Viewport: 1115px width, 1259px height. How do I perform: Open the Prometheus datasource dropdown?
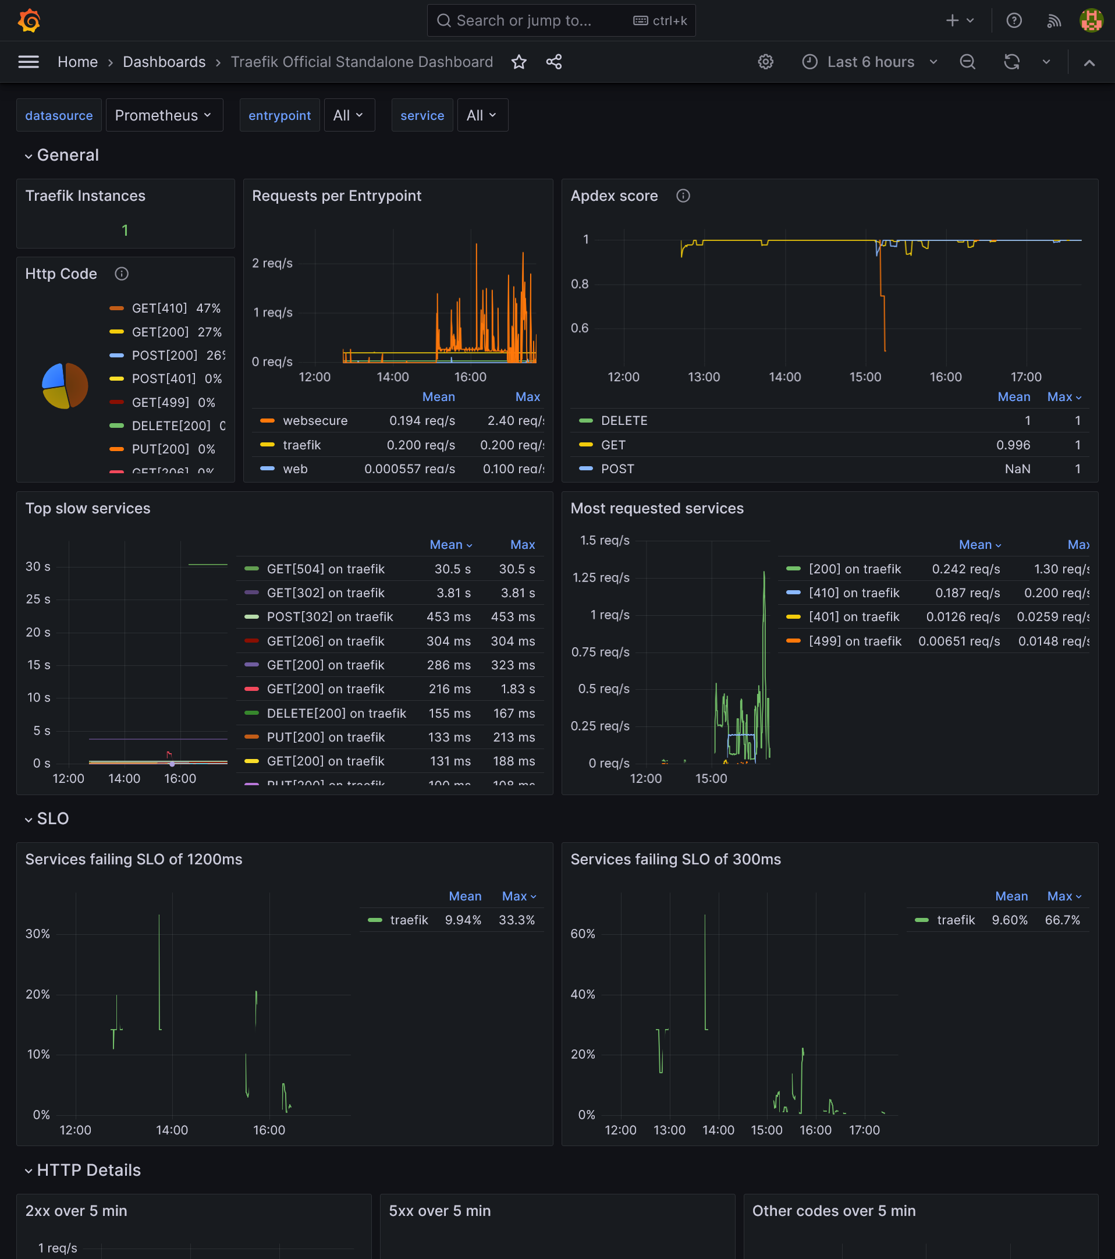coord(164,115)
